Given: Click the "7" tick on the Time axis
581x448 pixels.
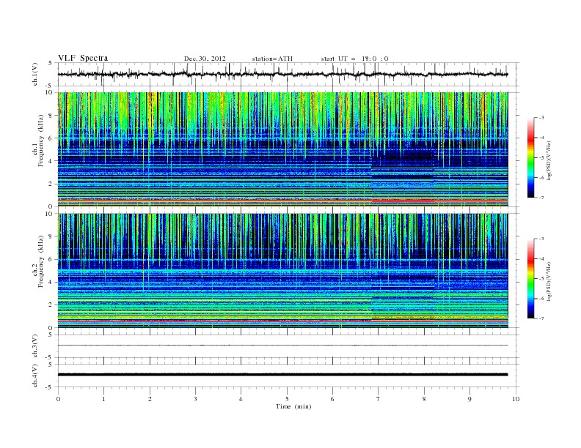Looking at the screenshot, I should coord(379,399).
